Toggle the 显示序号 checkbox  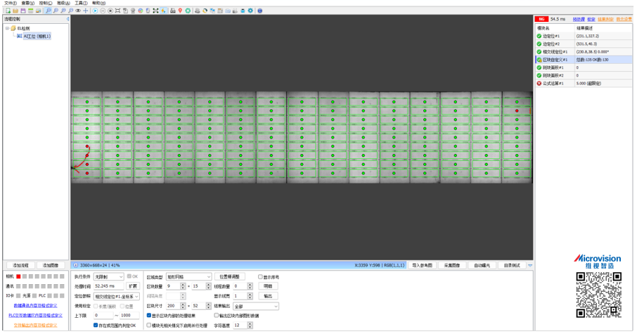pyautogui.click(x=260, y=277)
